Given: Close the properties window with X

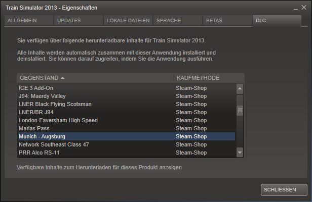Looking at the screenshot, I should click(304, 8).
